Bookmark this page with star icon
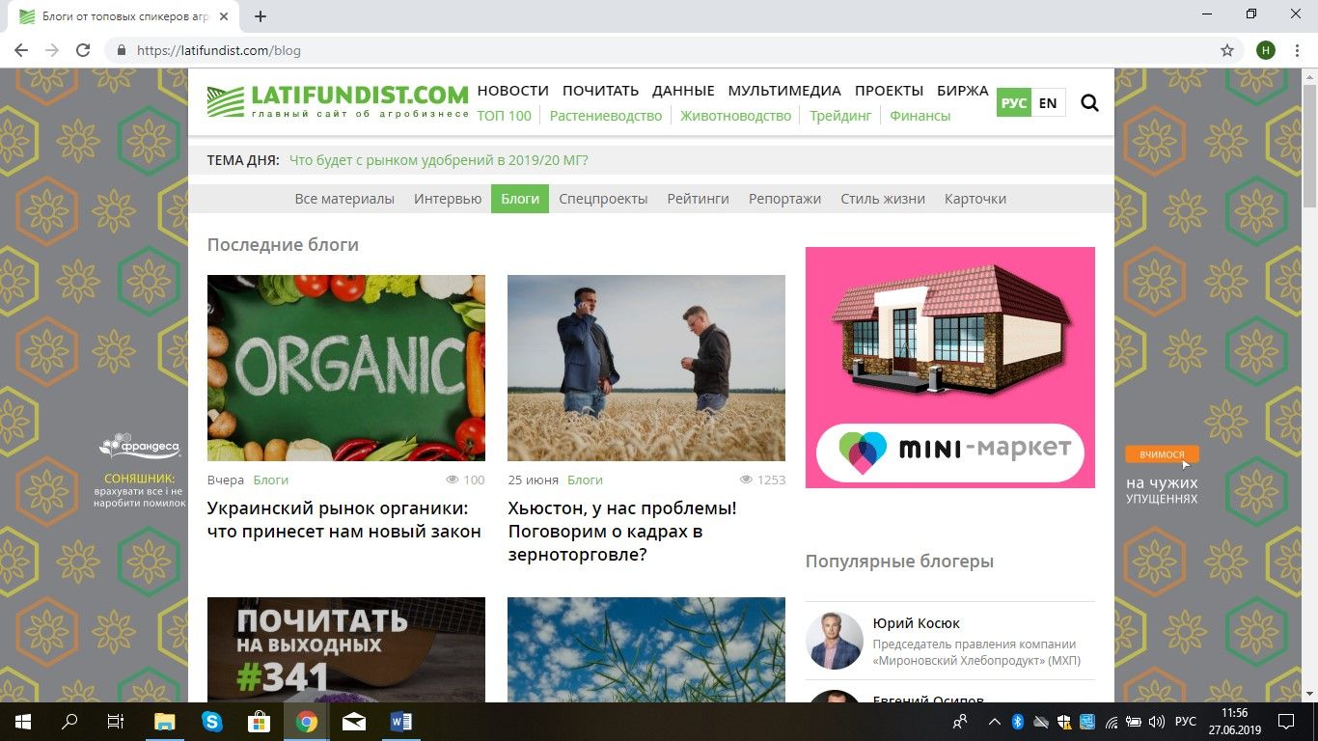 1227,50
